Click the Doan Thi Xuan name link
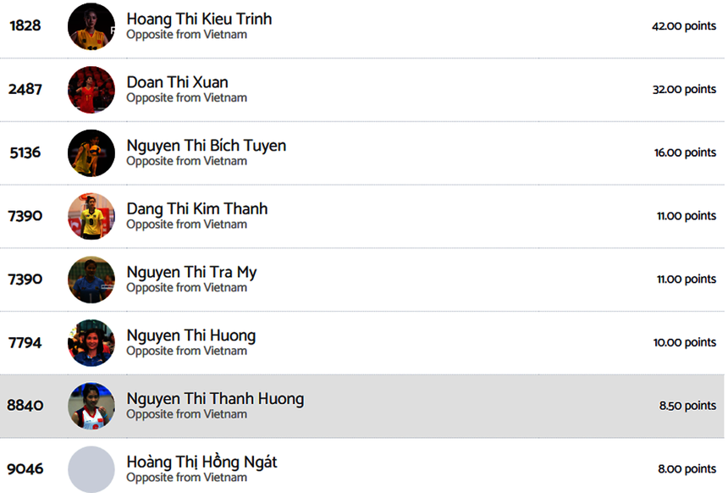This screenshot has width=728, height=493. pos(177,82)
